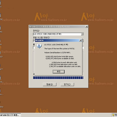Click the 장치(D) label

[x=36, y=31]
